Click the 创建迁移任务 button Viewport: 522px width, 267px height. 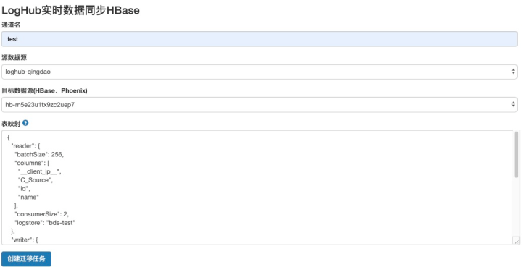click(26, 259)
